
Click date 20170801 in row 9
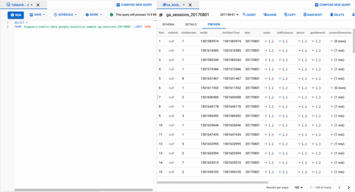click(252, 116)
